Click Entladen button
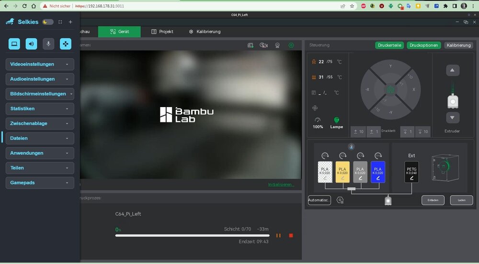Screen dimensions: 479x264 coord(433,200)
